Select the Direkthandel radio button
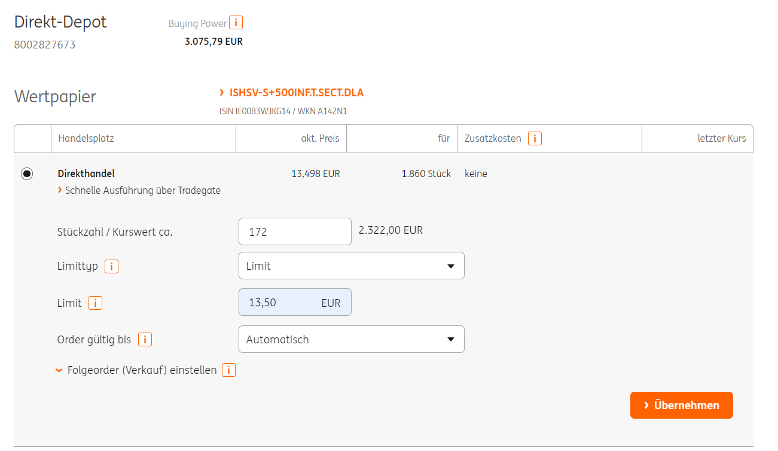Viewport: 778px width, 451px height. click(27, 174)
